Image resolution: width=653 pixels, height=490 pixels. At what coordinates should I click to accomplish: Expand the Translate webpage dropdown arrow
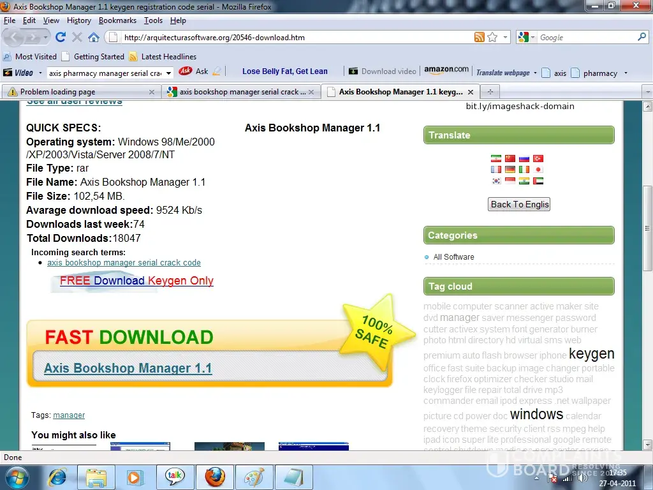(535, 73)
